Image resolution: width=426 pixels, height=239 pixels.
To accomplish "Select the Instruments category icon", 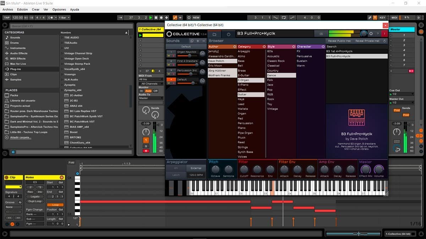I will [x=7, y=48].
